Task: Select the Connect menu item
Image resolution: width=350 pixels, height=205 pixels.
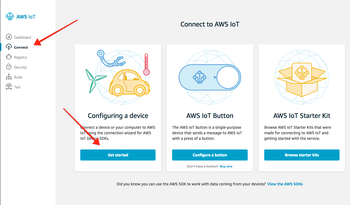Action: tap(21, 47)
